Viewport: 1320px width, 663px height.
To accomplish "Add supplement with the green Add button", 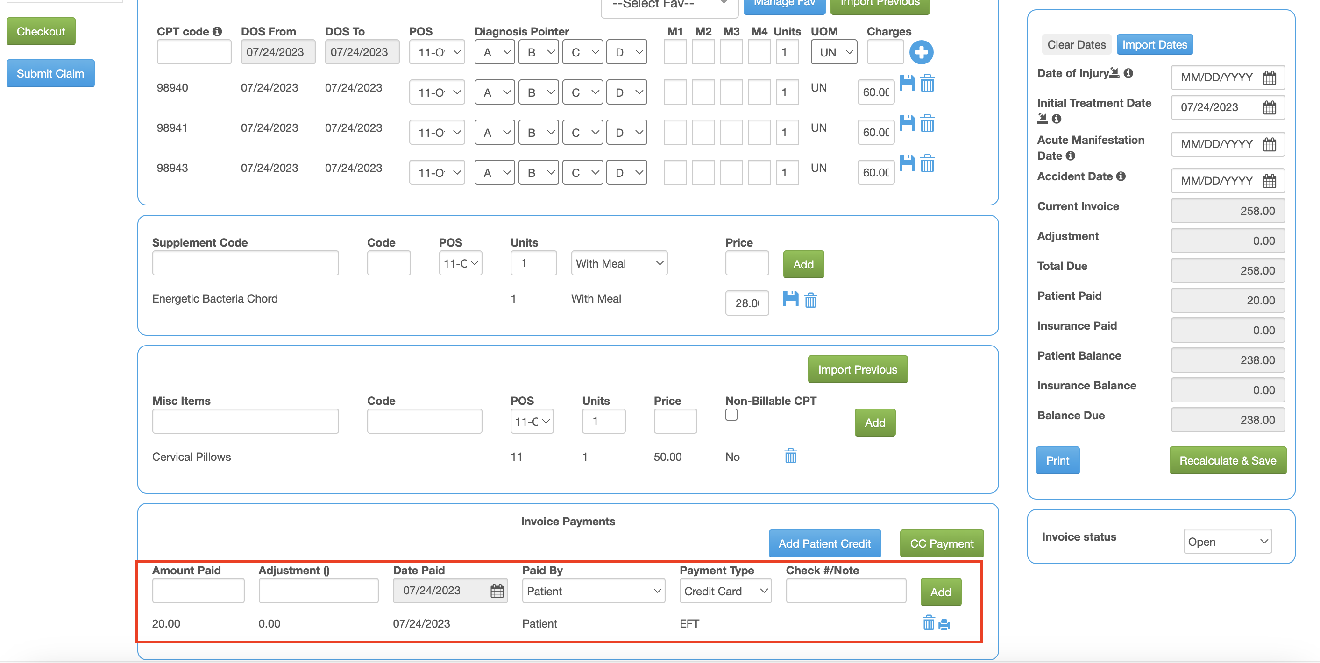I will (803, 264).
